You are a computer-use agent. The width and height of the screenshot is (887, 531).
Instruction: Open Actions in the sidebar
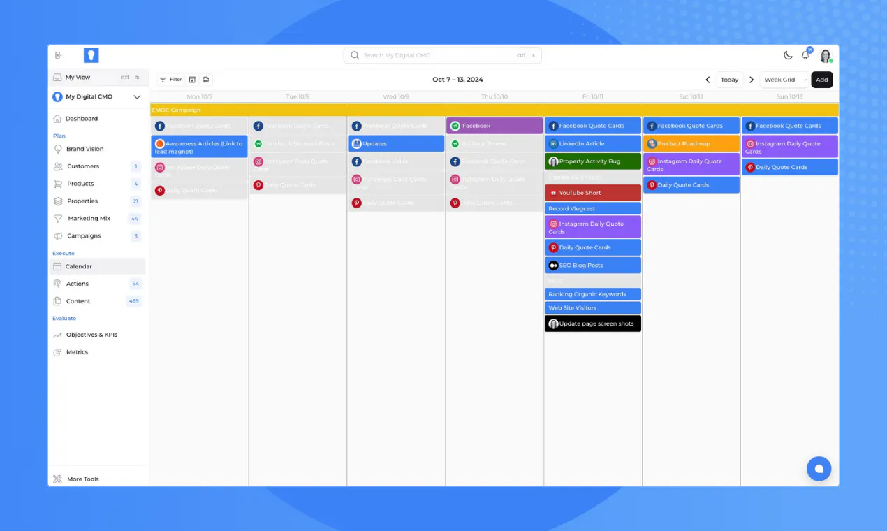point(98,284)
